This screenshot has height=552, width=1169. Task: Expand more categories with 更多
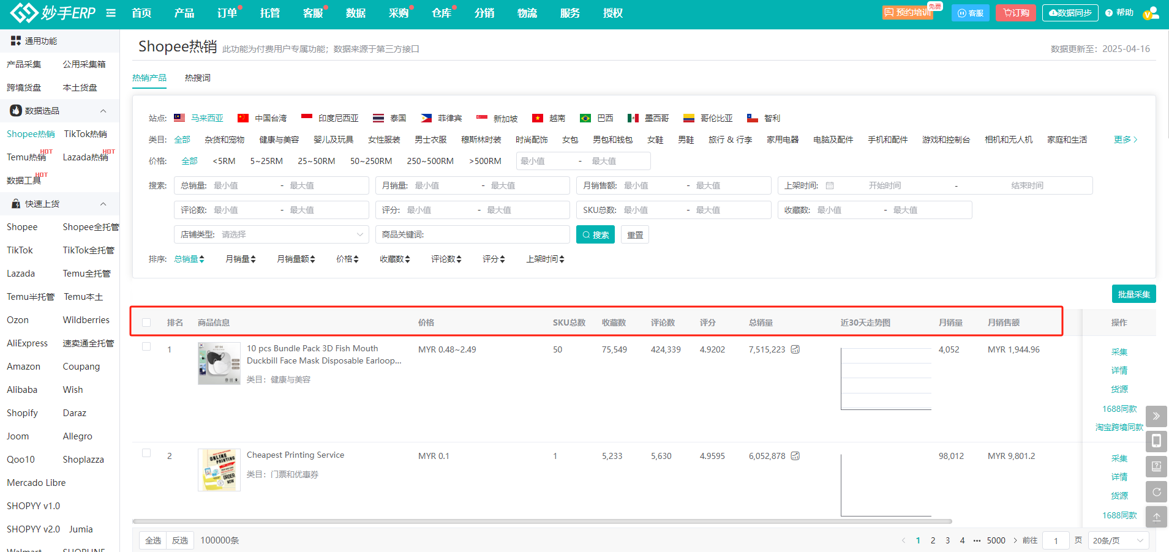point(1126,140)
